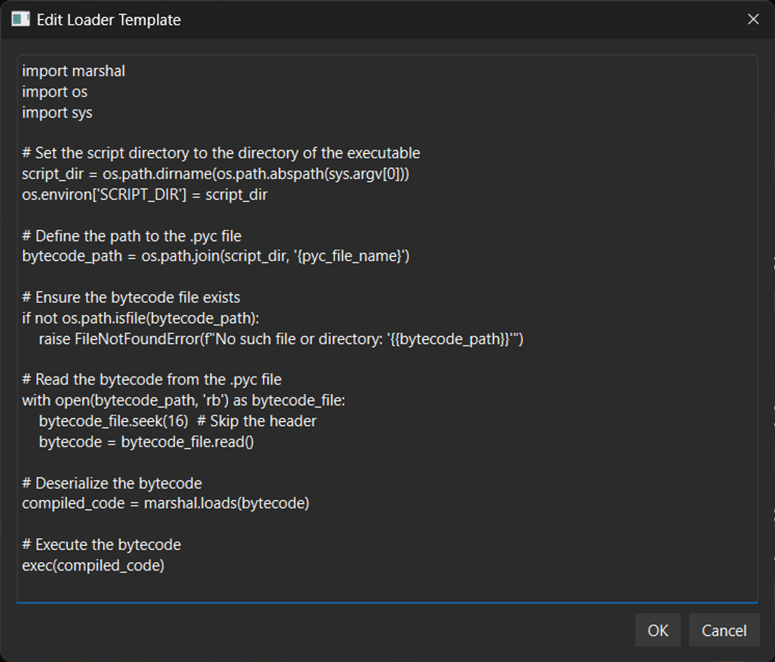The height and width of the screenshot is (662, 775).
Task: Click the dialog's window icon in title bar
Action: point(21,19)
